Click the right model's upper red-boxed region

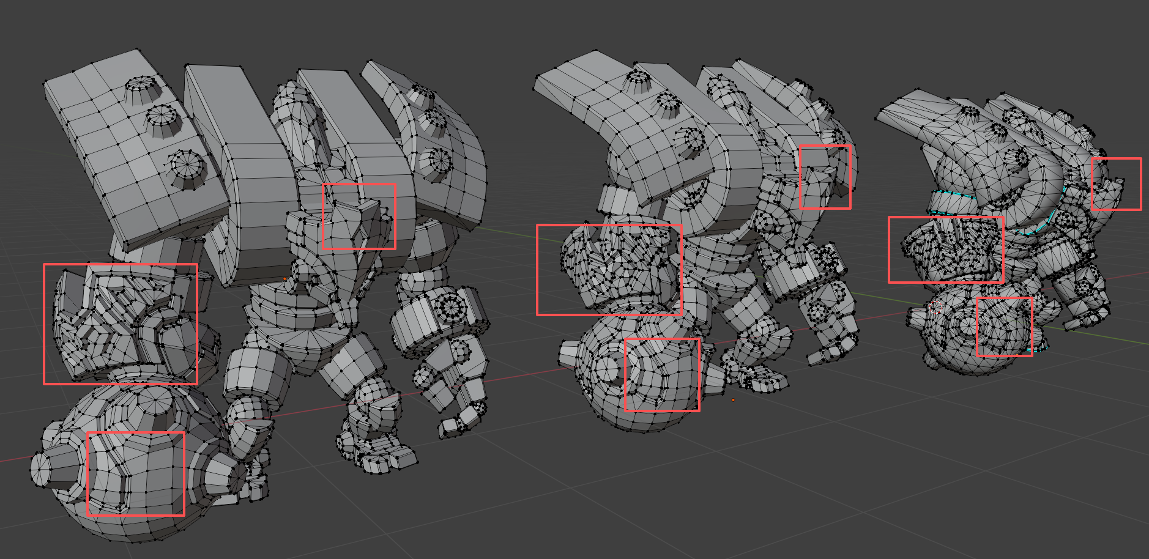(x=1116, y=184)
